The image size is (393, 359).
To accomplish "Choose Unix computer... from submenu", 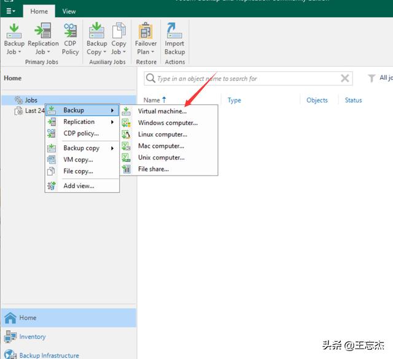I will [161, 157].
